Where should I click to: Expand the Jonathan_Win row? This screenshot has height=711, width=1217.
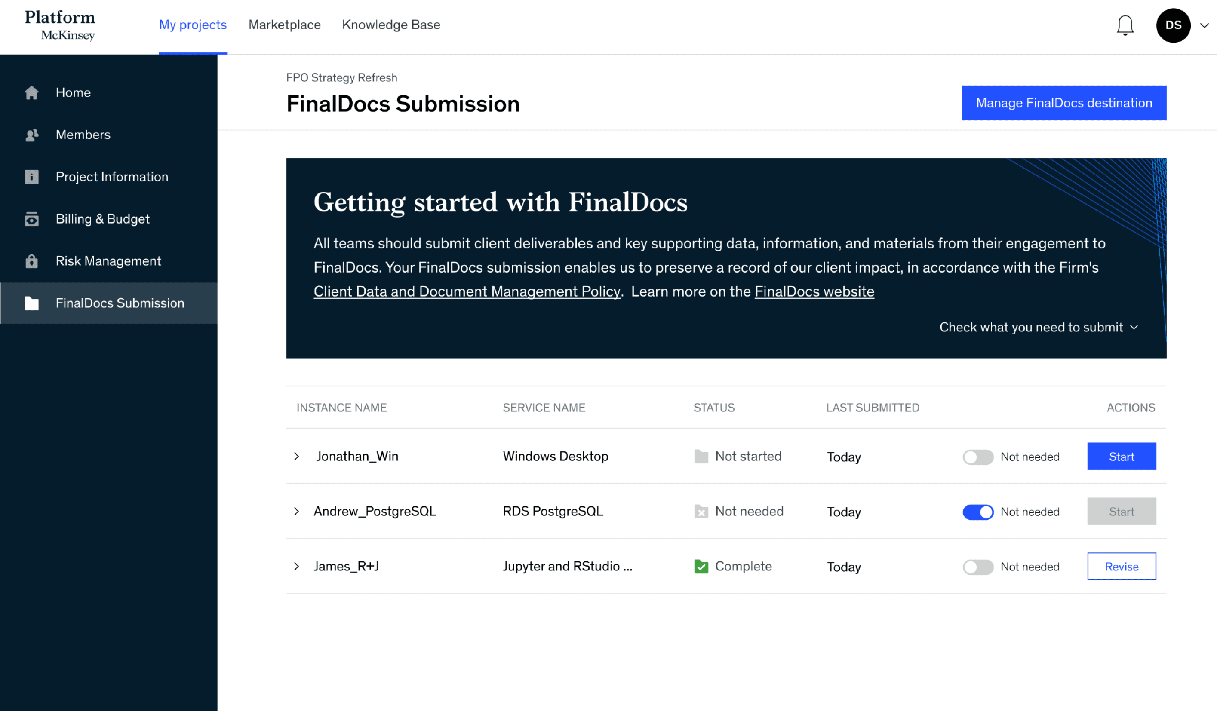pos(297,457)
